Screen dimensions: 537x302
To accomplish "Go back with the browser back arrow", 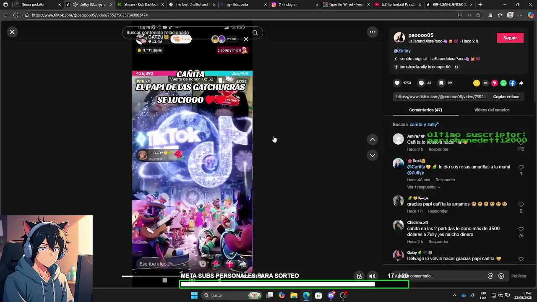I will click(x=5, y=15).
